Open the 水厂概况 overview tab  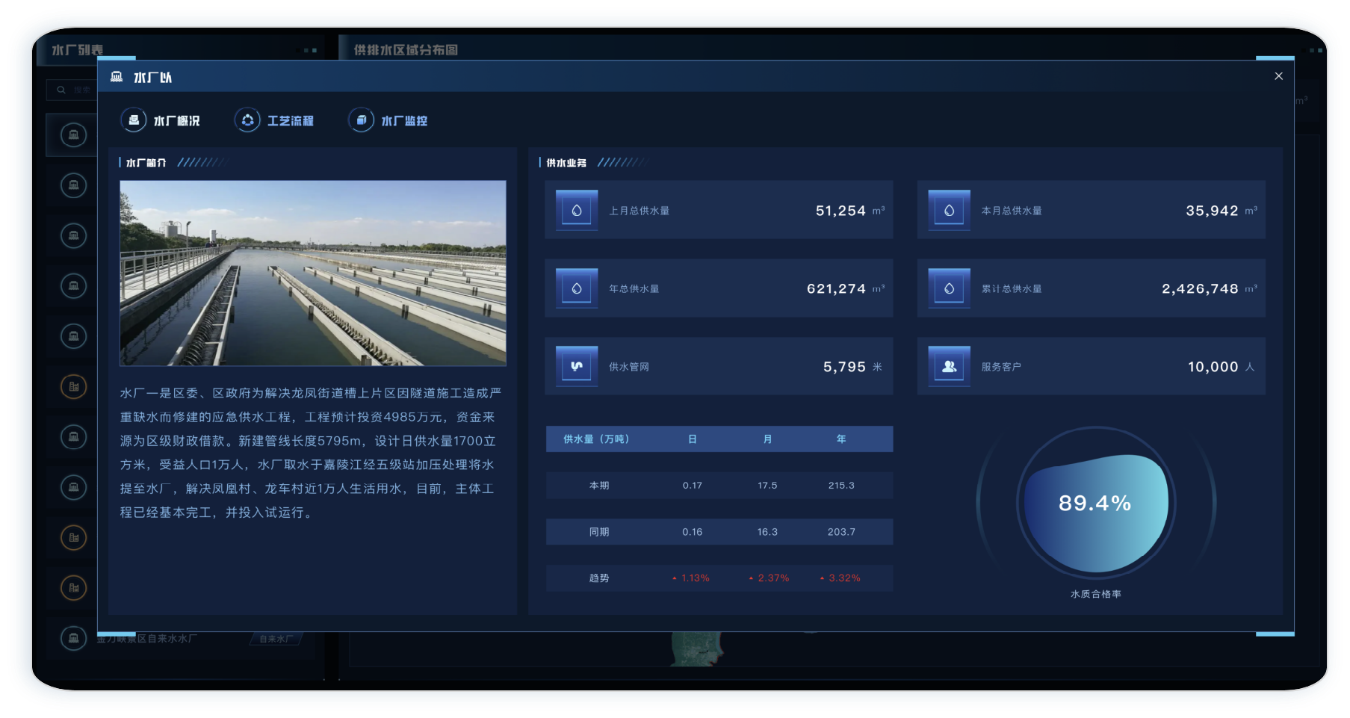click(176, 120)
